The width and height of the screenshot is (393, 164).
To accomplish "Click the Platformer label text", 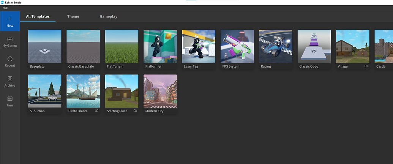I will [x=153, y=66].
